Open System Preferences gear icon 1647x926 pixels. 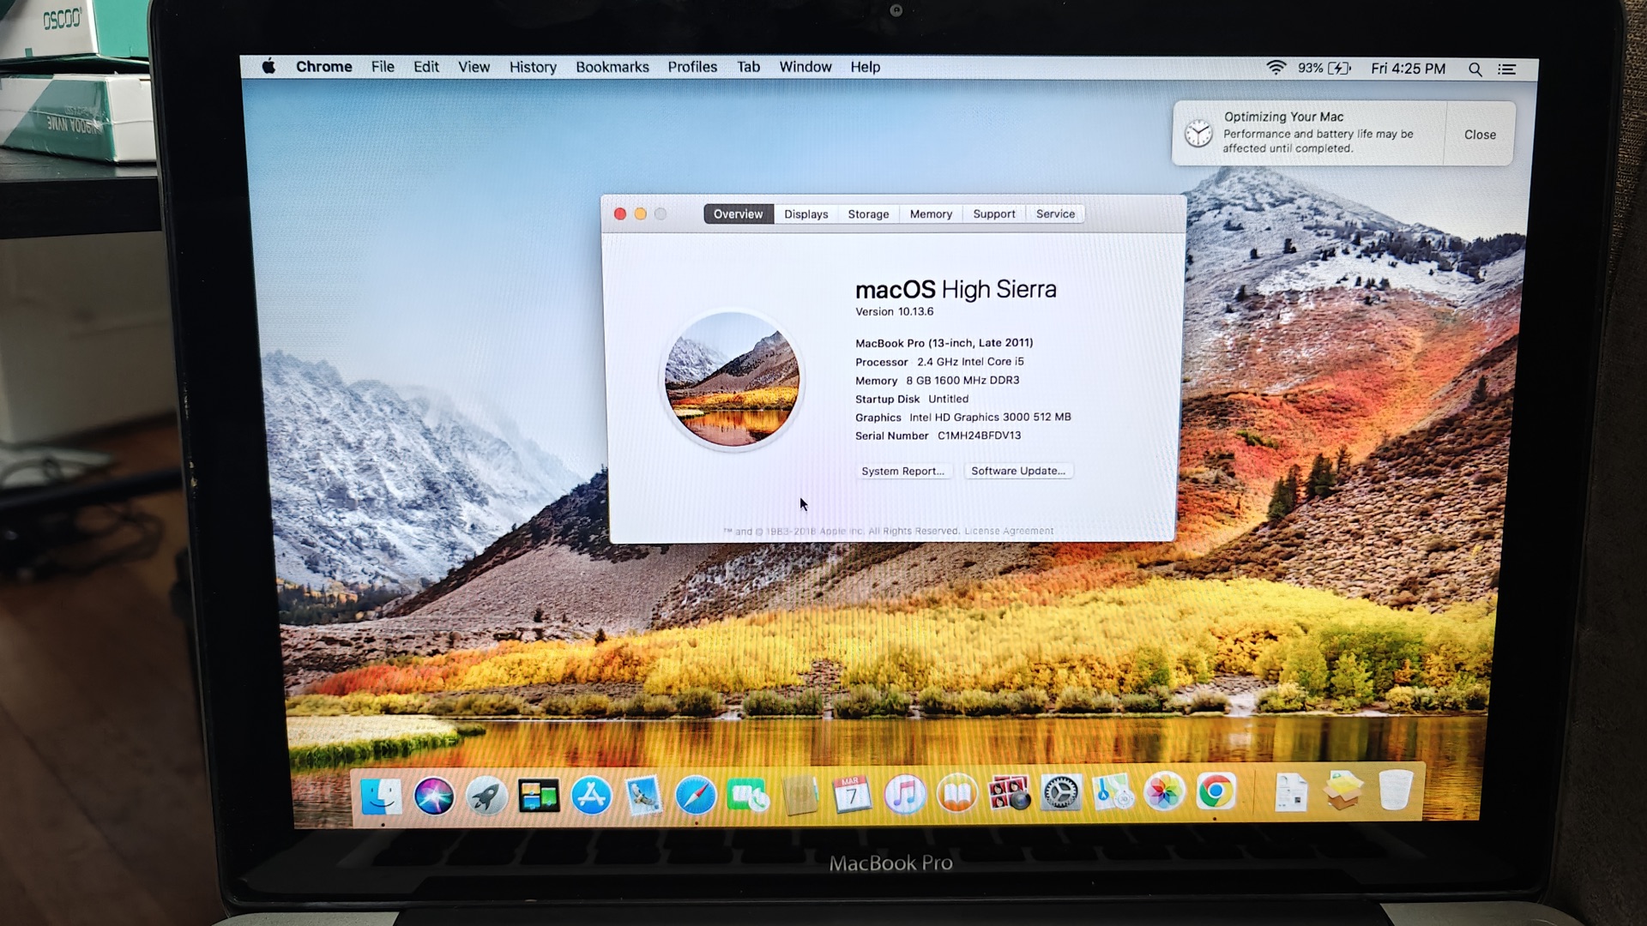click(1061, 792)
